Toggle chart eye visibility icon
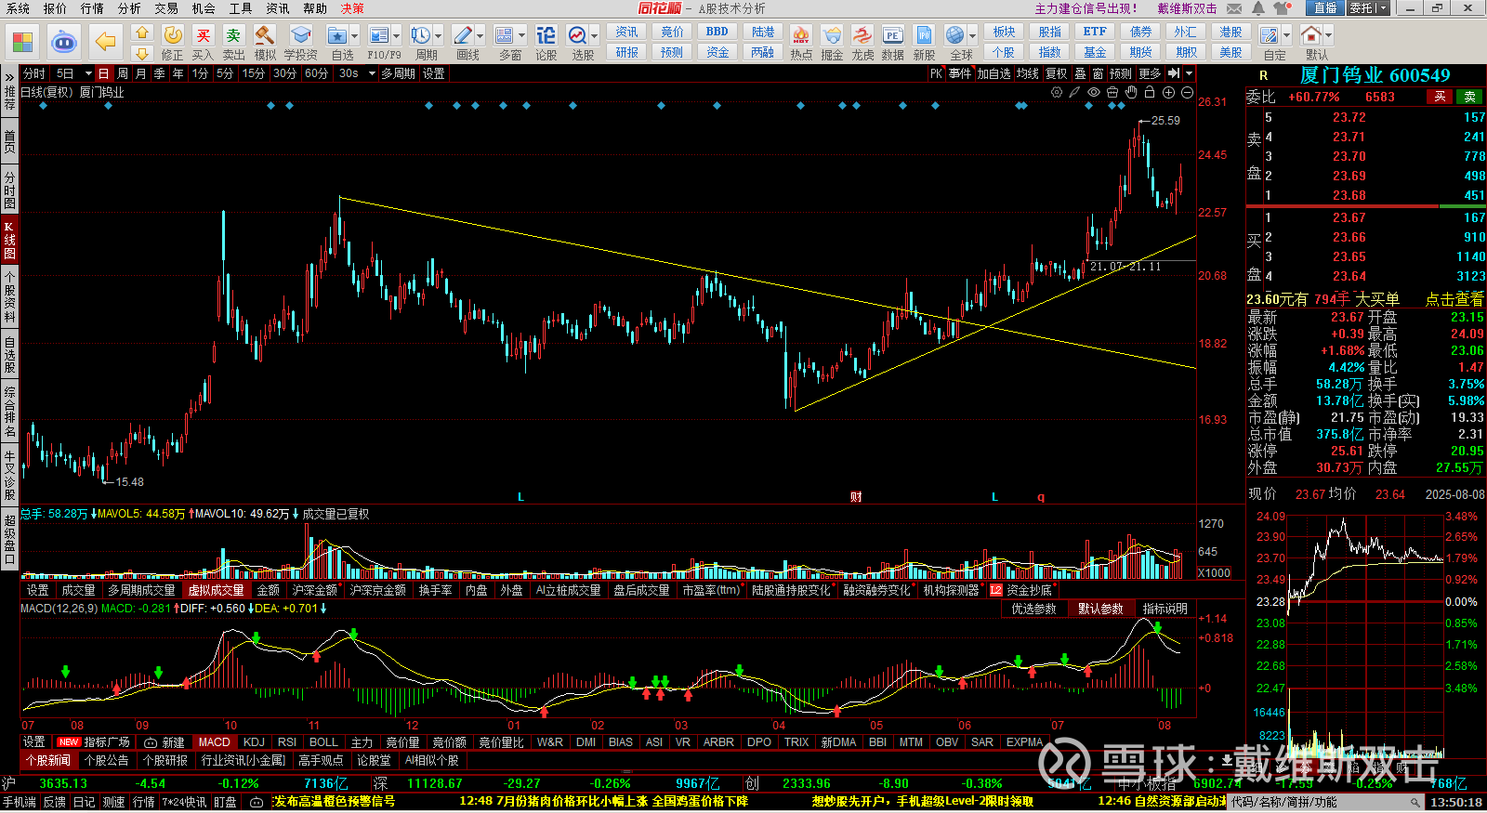Viewport: 1487px width, 813px height. [1094, 92]
